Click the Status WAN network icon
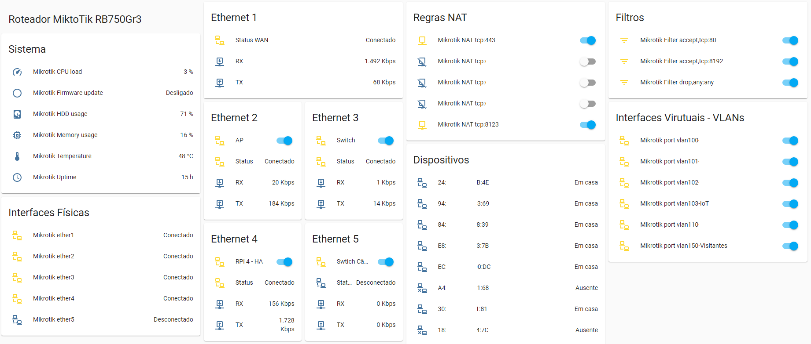Viewport: 811px width, 344px height. pos(220,40)
